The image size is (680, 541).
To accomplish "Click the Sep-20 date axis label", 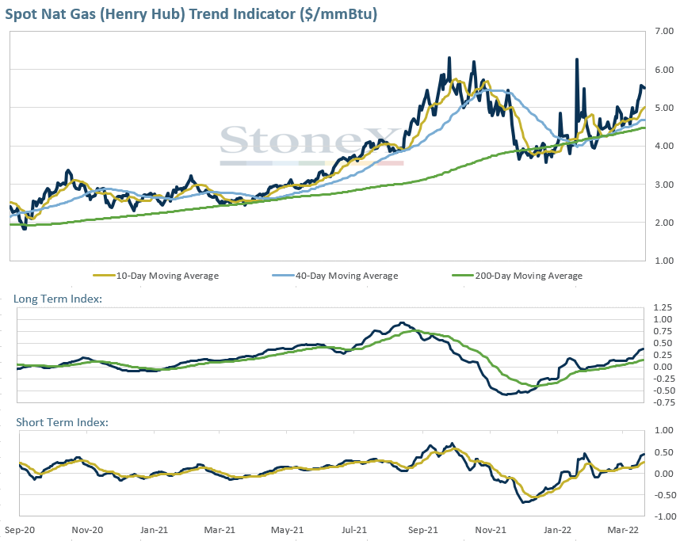I will point(20,530).
